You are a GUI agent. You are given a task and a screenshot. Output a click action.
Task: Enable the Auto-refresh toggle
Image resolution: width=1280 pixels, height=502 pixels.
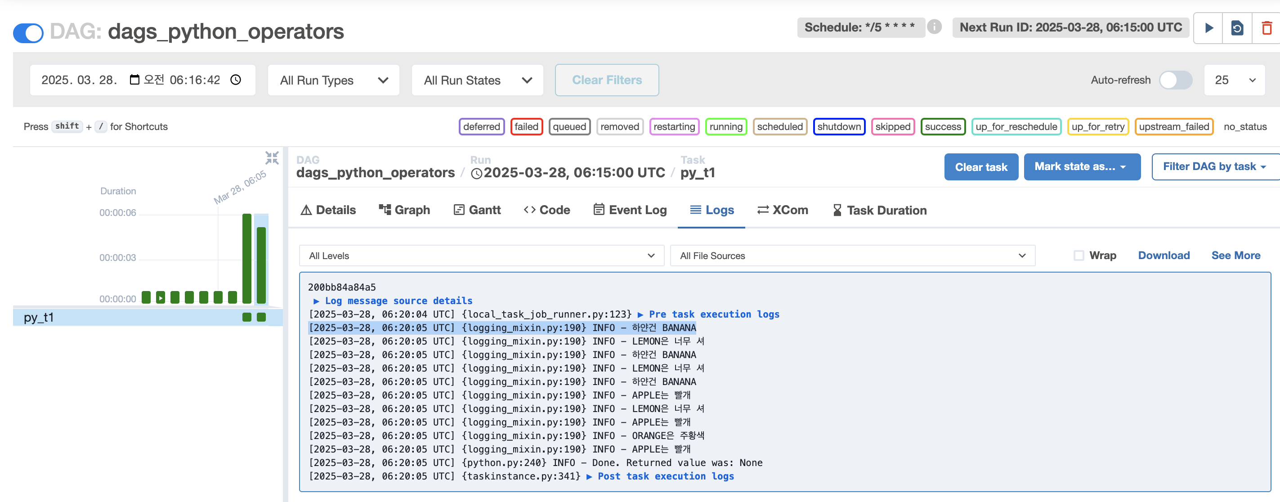[1175, 80]
